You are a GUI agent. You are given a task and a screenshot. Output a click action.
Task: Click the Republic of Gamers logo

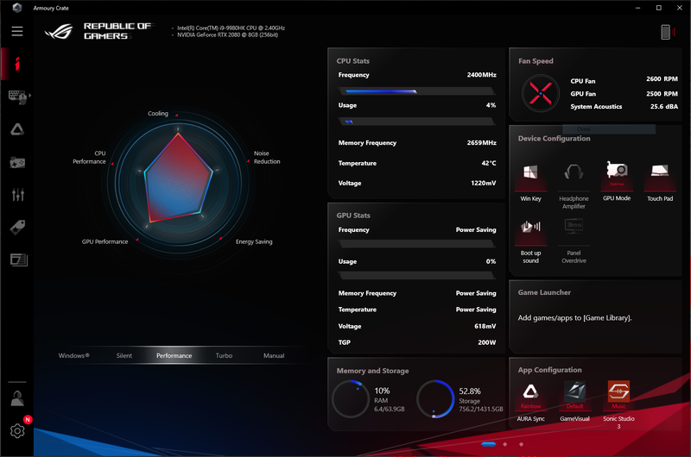tap(98, 31)
